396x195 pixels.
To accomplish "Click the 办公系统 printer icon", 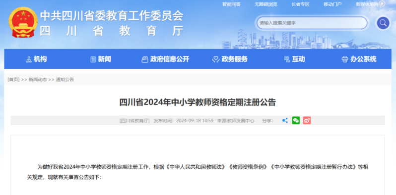I will click(345, 59).
